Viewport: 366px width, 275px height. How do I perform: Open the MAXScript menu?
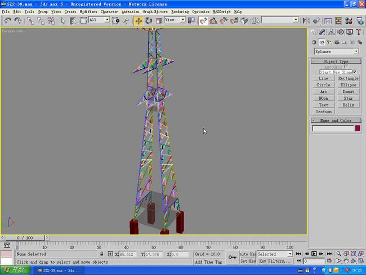pyautogui.click(x=221, y=12)
